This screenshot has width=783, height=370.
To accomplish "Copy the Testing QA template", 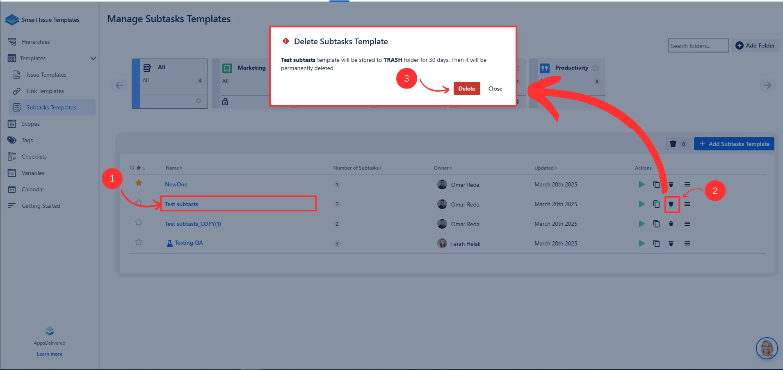I will [656, 243].
